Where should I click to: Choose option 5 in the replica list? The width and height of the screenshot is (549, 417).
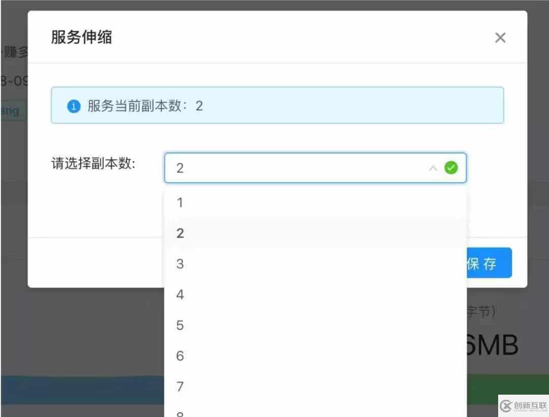315,326
